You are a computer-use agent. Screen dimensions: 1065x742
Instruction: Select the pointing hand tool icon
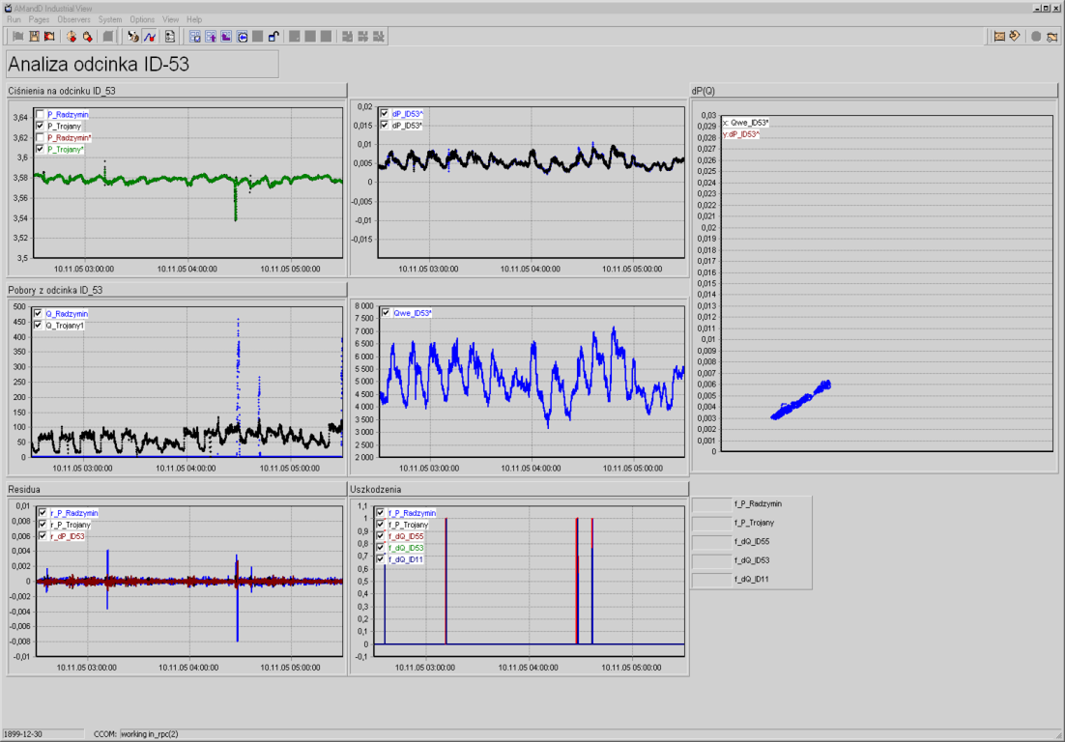pos(133,37)
